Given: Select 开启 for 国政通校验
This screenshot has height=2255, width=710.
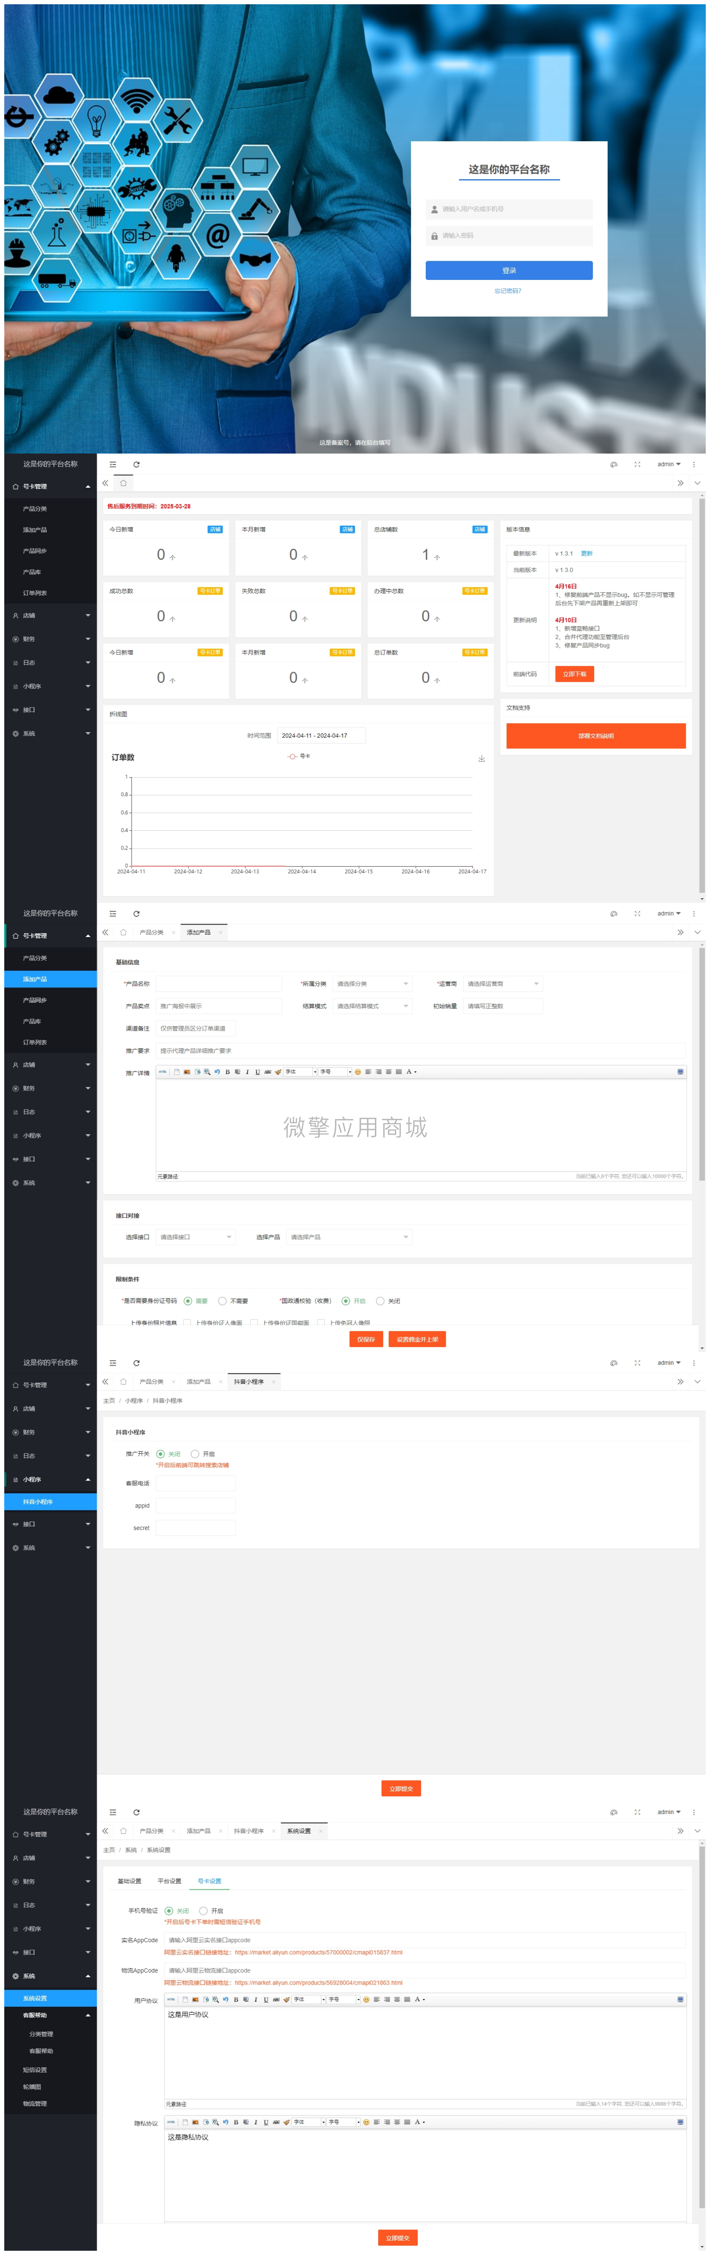Looking at the screenshot, I should 353,1301.
